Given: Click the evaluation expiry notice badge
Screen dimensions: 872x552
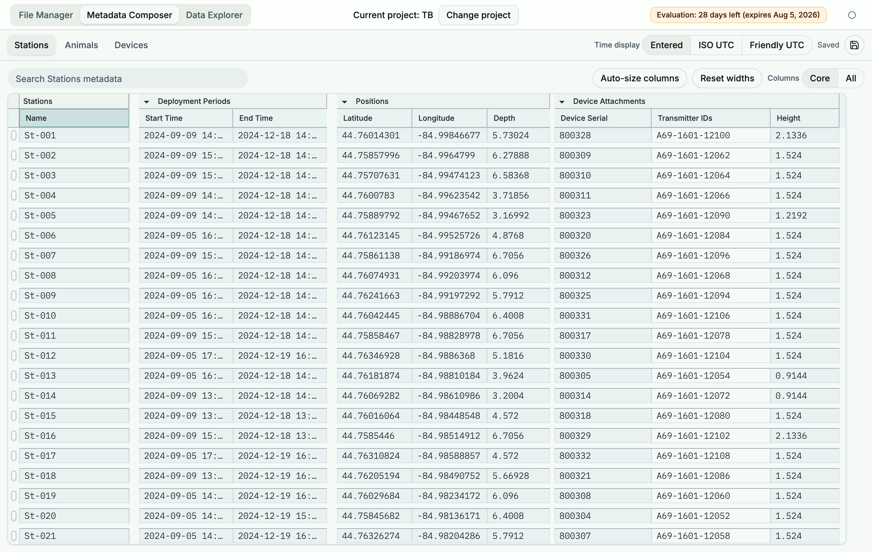Looking at the screenshot, I should [x=738, y=15].
